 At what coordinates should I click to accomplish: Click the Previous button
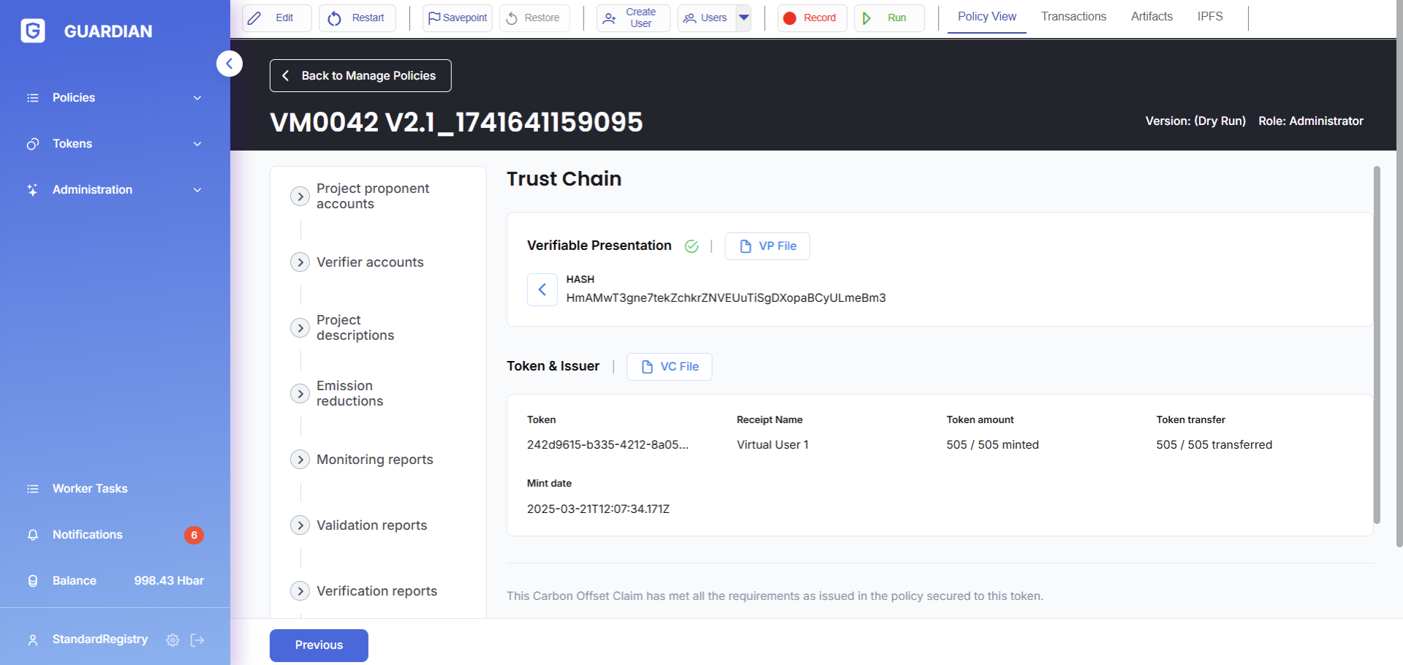click(x=319, y=645)
